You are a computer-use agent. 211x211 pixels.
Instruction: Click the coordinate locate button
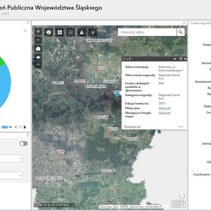click(x=36, y=205)
